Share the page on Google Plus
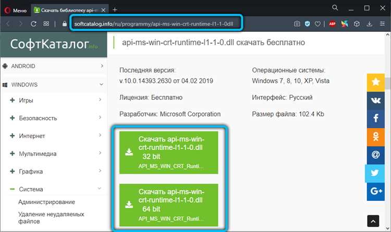This screenshot has width=391, height=232. (x=375, y=191)
